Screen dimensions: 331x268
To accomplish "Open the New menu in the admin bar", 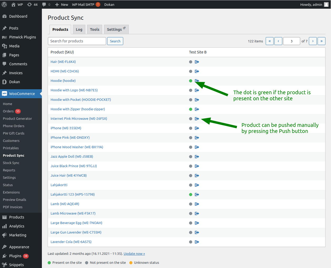I will click(61, 4).
